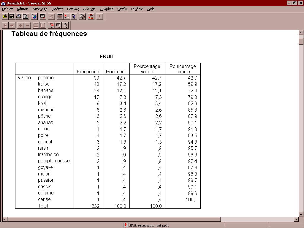Click the 'framboise' row label

pos(48,154)
